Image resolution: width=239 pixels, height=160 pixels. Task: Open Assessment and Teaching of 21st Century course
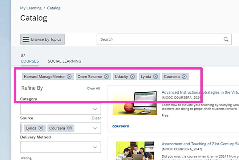(200, 144)
